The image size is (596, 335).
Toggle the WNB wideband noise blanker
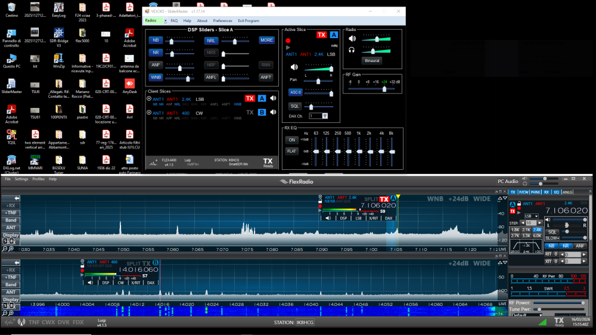pos(156,77)
